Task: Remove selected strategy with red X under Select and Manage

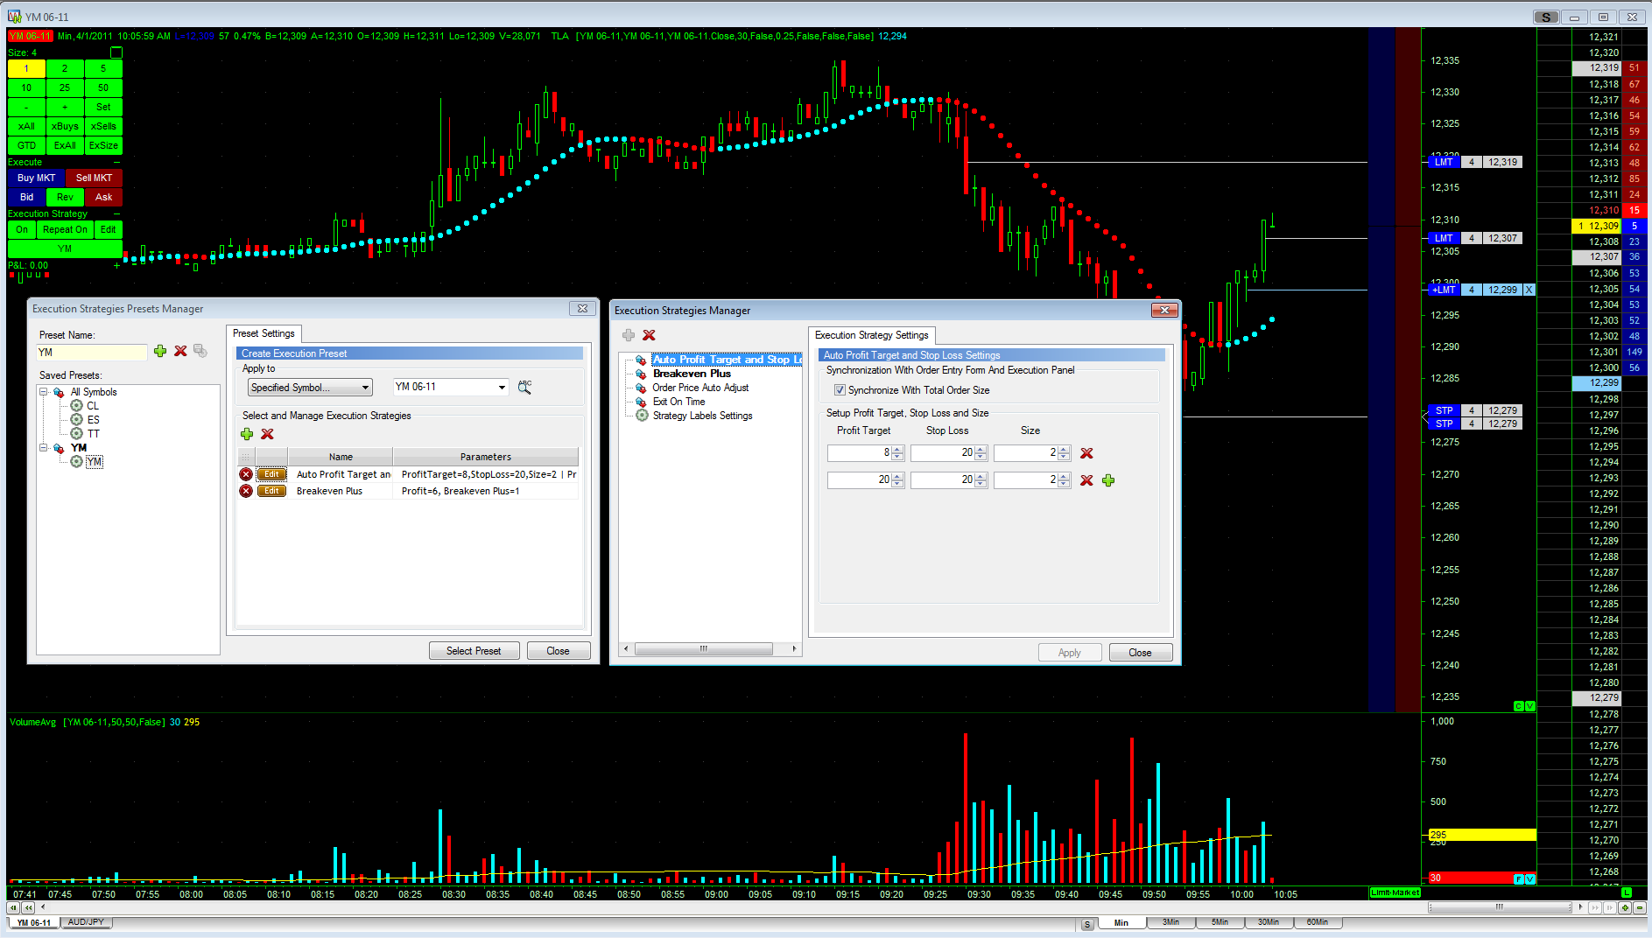Action: click(x=267, y=434)
